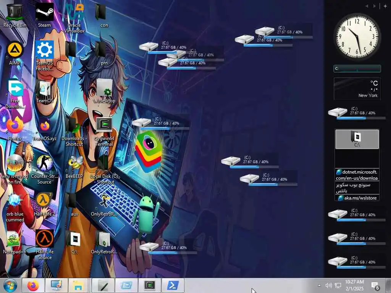Launch Steam from the desktop
The height and width of the screenshot is (293, 391).
[x=44, y=15]
